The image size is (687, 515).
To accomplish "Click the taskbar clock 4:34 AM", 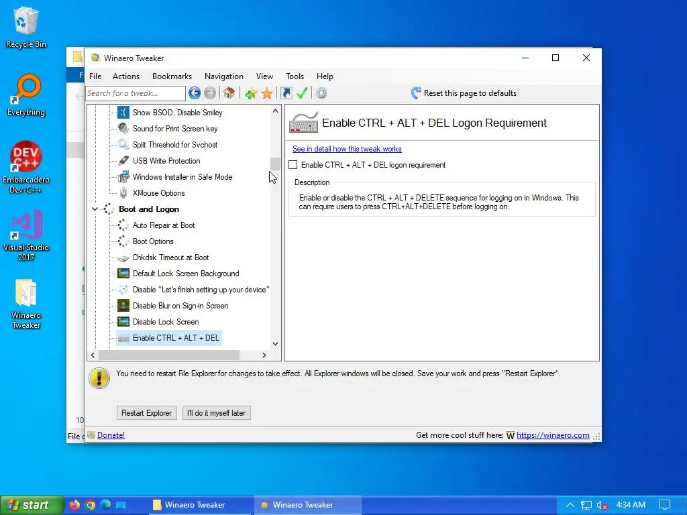I will 631,505.
